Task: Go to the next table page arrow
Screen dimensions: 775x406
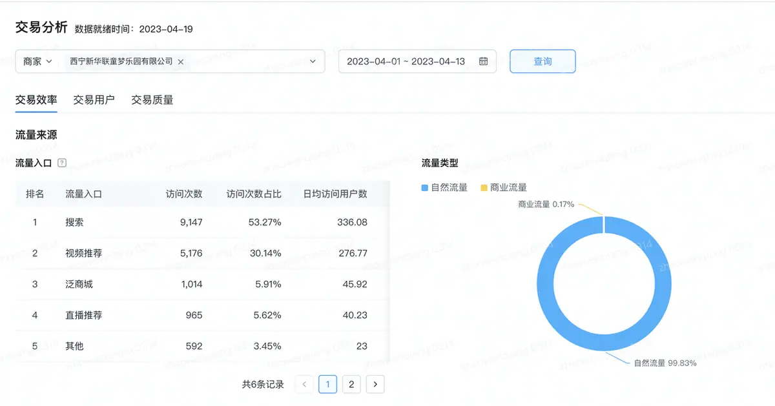Action: [x=375, y=385]
